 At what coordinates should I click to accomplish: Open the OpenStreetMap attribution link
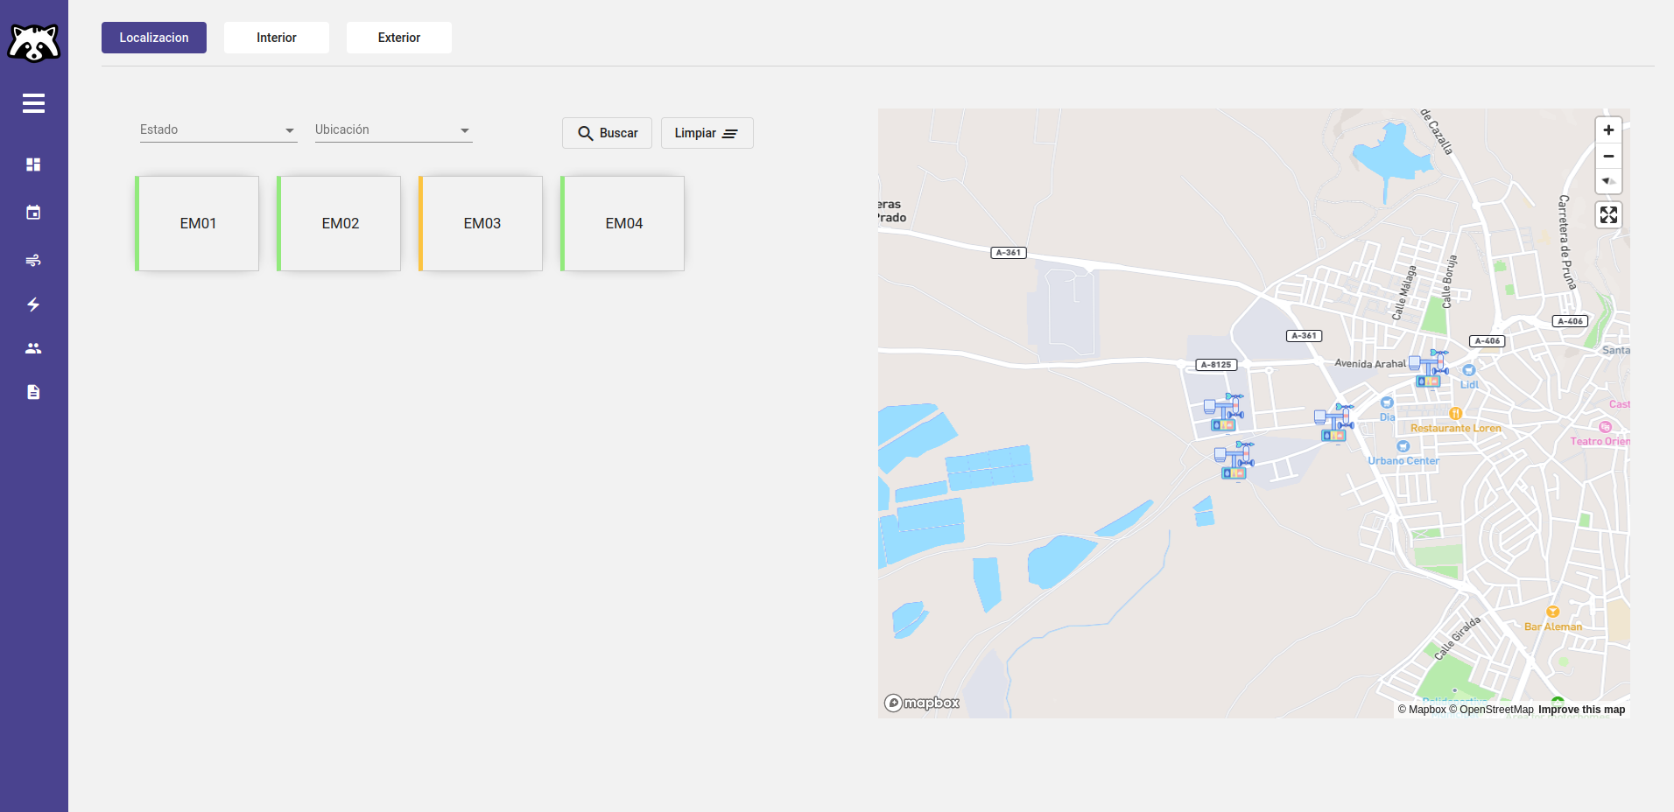click(1491, 710)
